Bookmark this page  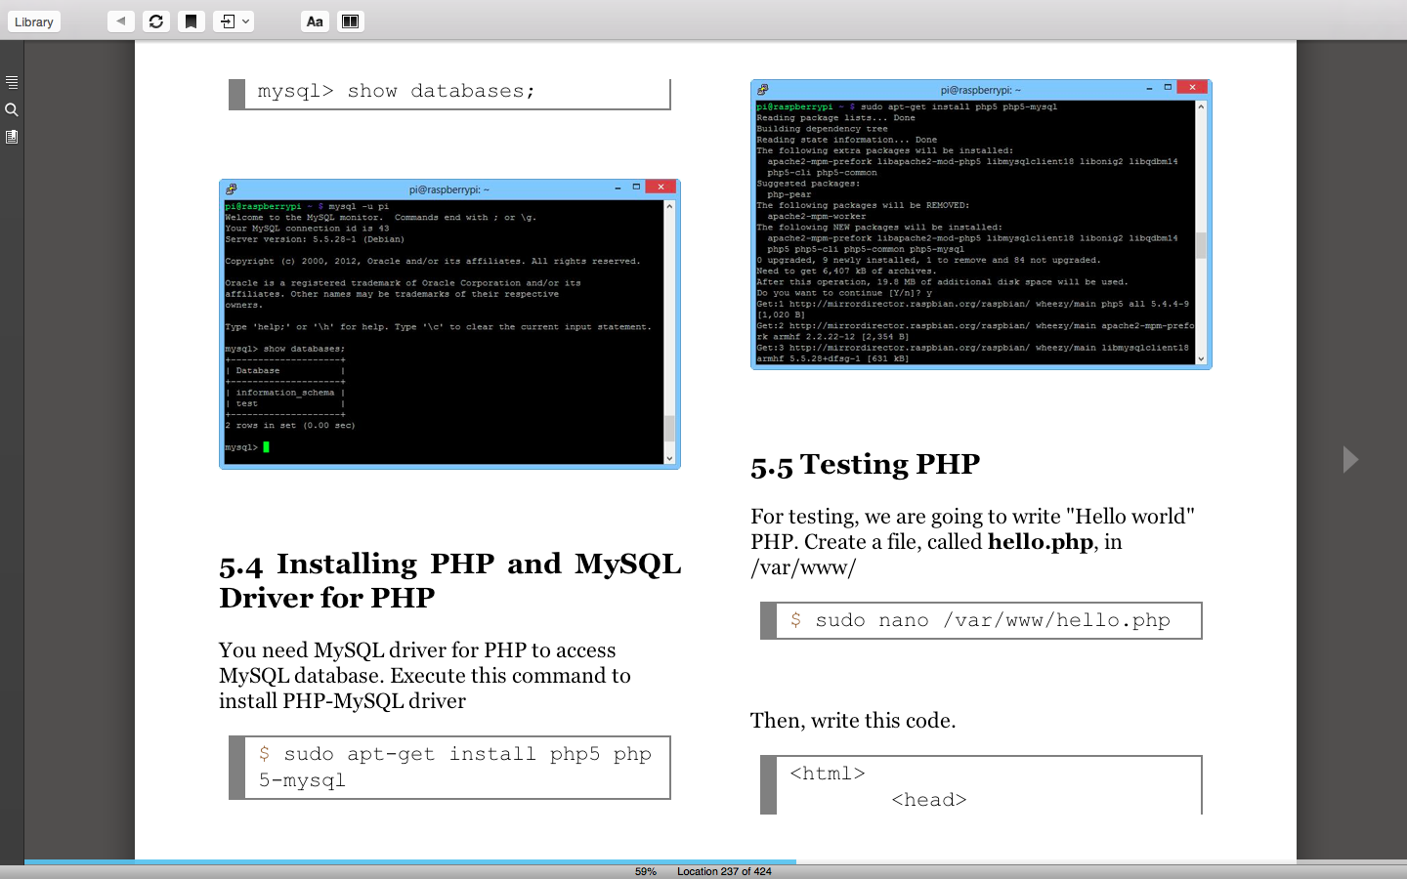192,21
